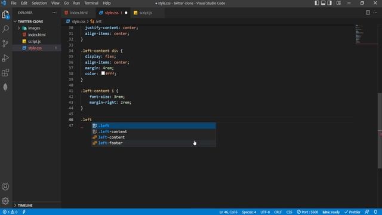Select style.css in the explorer tree
Screen dimensions: 382x215
(x=35, y=48)
